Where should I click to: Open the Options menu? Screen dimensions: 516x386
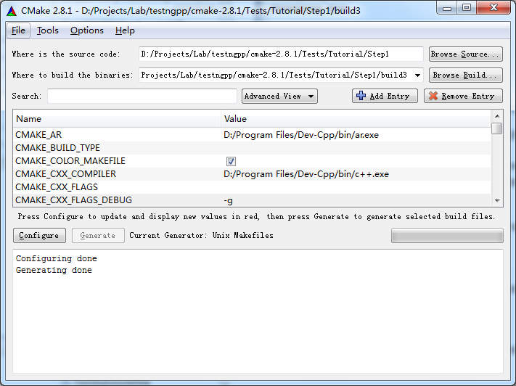pos(87,30)
